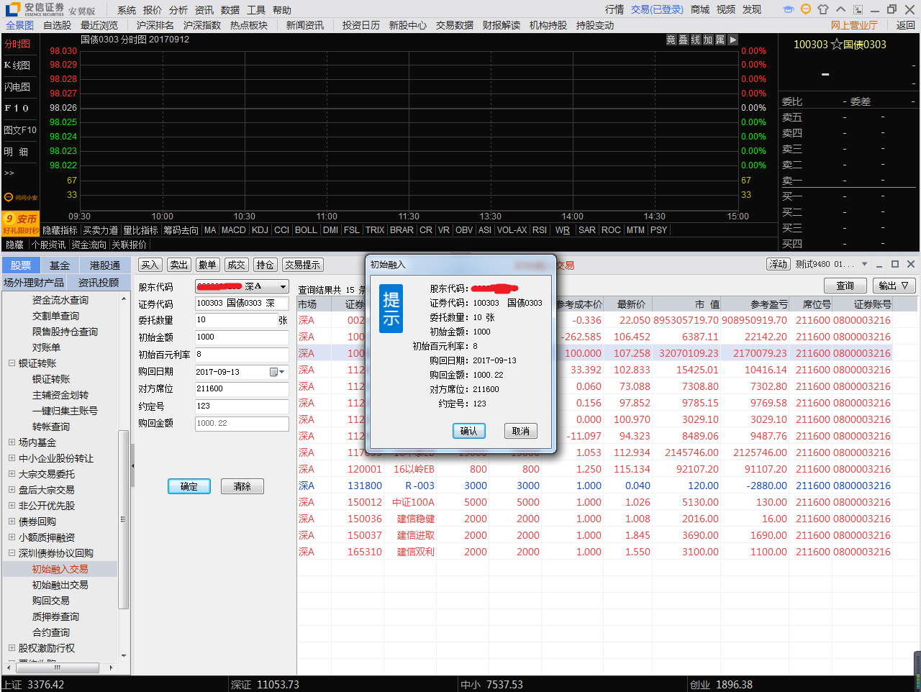Viewport: 921px width, 692px height.
Task: Click the 持仓 toolbar button
Action: tap(265, 265)
